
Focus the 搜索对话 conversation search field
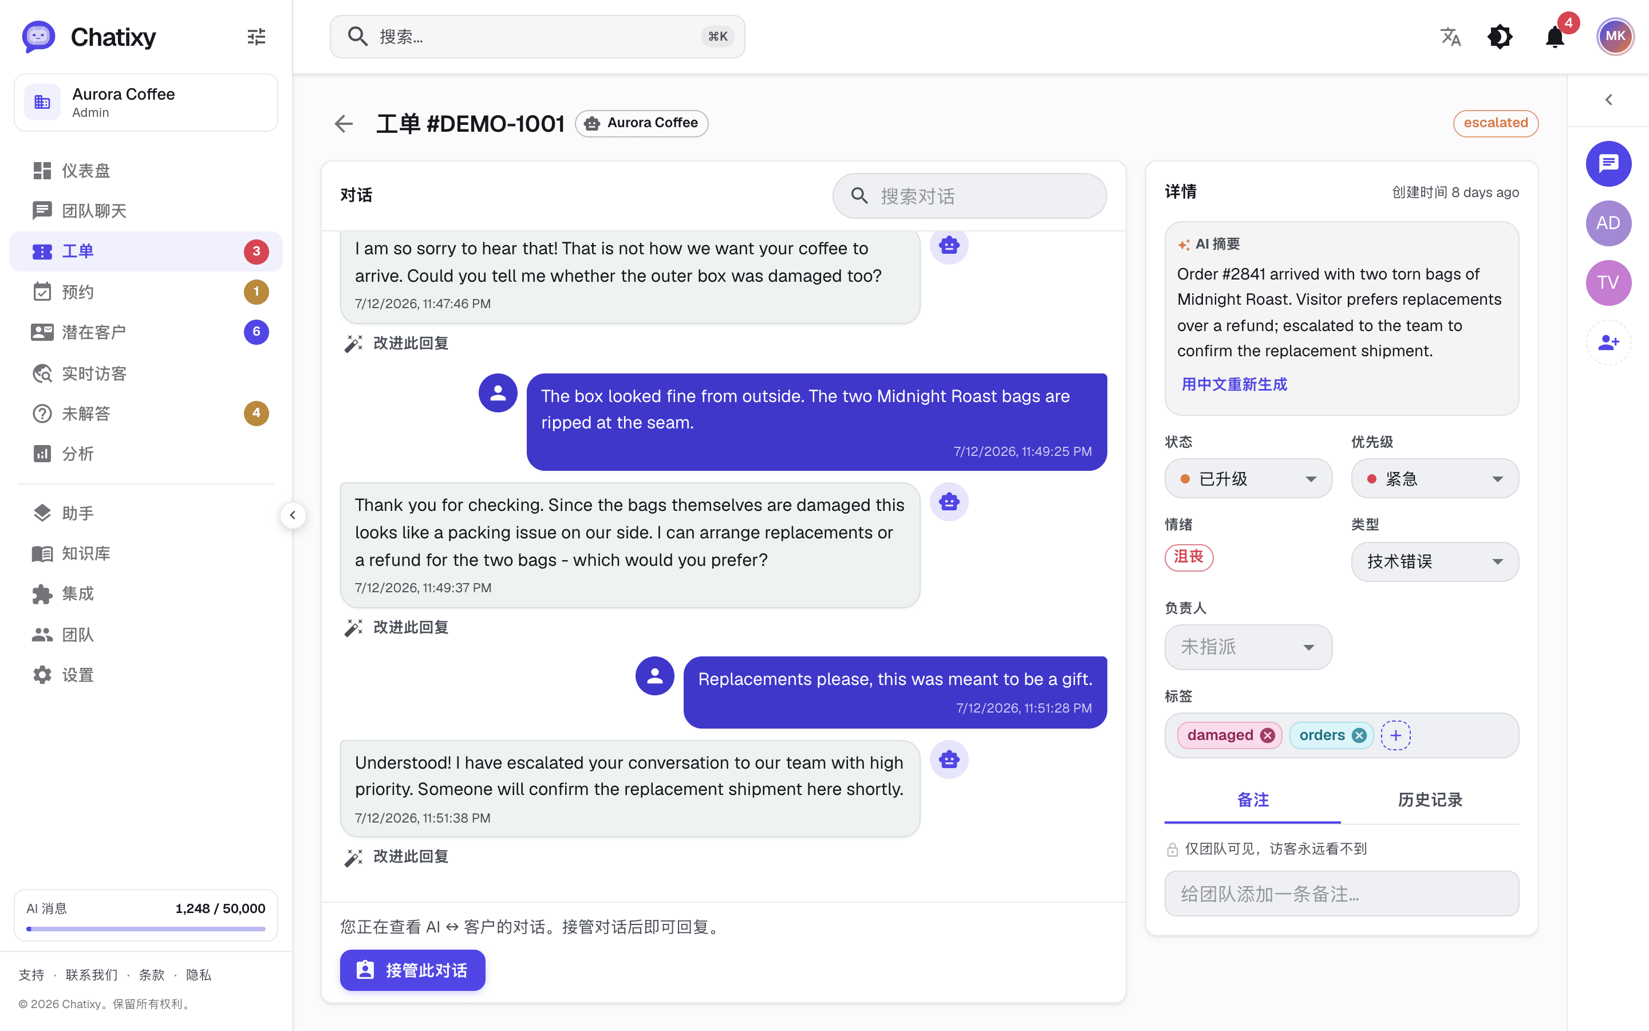point(969,196)
